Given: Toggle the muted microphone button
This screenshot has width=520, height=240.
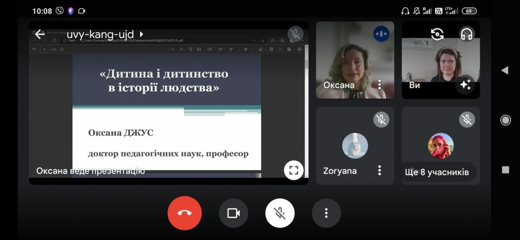Looking at the screenshot, I should (280, 213).
